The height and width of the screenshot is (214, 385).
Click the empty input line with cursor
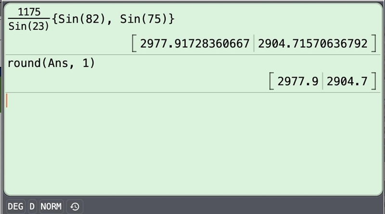pyautogui.click(x=193, y=101)
